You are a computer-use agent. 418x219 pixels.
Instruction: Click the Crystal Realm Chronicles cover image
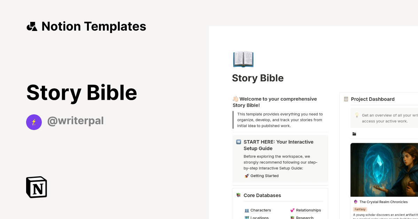[383, 170]
